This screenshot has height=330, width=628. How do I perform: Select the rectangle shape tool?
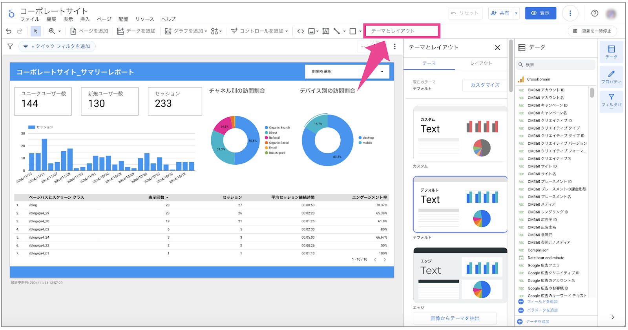(353, 31)
